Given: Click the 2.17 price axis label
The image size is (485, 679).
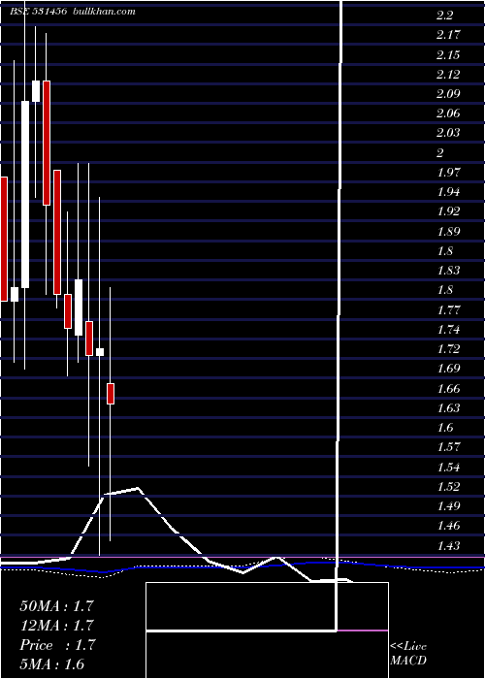Looking at the screenshot, I should (x=448, y=35).
